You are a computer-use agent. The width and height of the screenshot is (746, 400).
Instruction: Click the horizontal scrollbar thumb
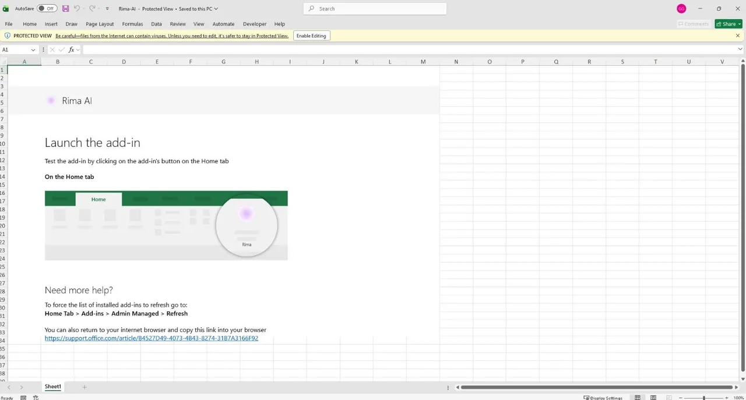[597, 387]
